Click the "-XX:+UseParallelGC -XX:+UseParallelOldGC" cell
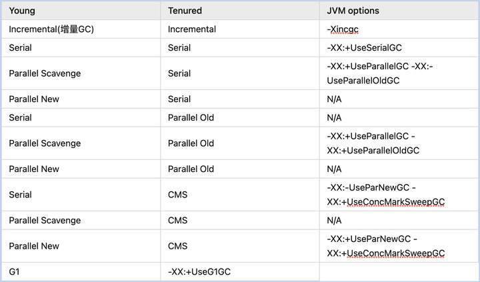Image resolution: width=480 pixels, height=282 pixels. pos(373,143)
